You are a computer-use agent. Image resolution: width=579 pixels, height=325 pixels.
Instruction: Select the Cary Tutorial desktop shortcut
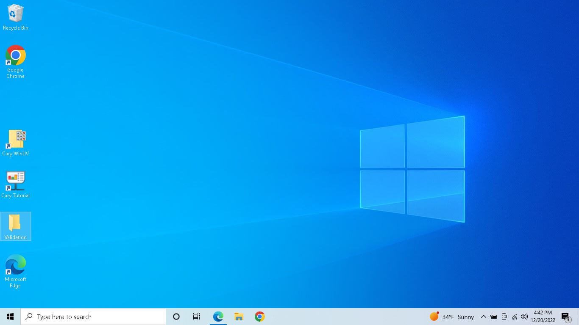click(x=16, y=184)
